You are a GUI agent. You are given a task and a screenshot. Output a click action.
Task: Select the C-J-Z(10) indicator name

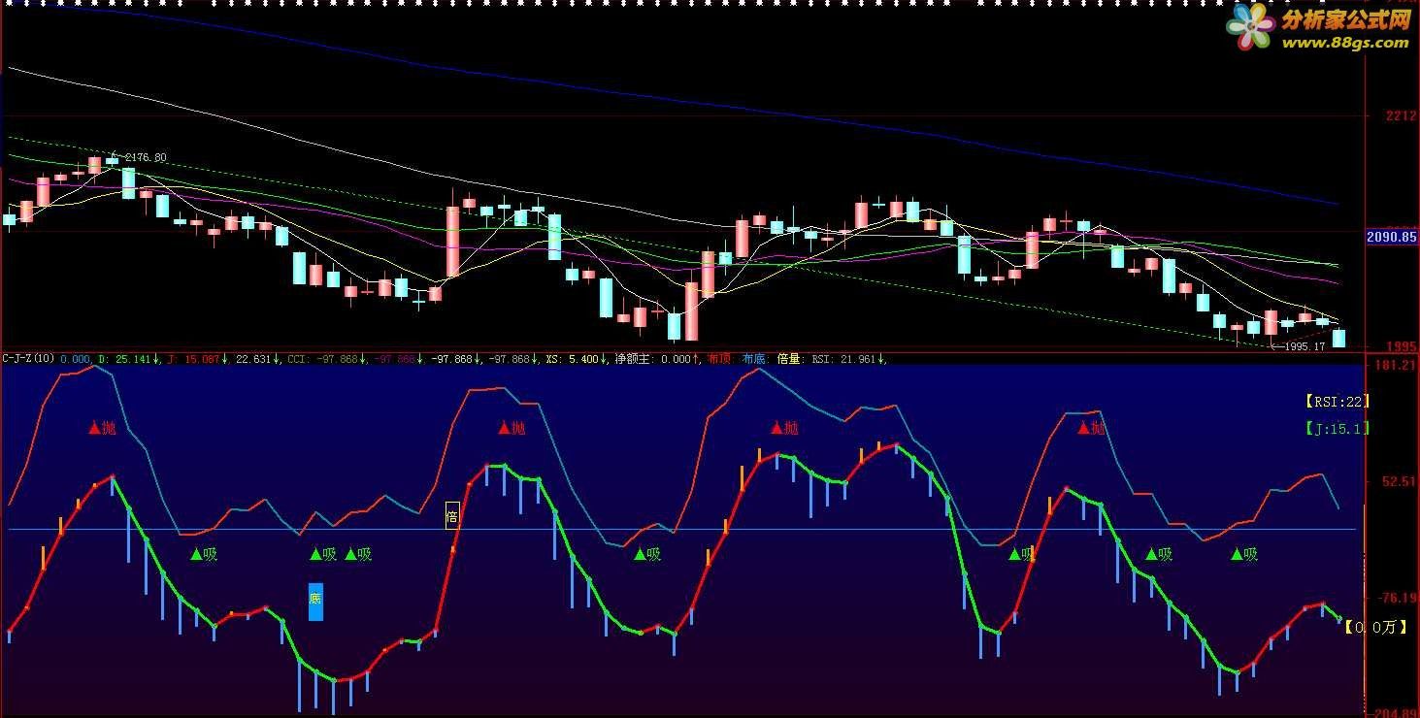28,359
